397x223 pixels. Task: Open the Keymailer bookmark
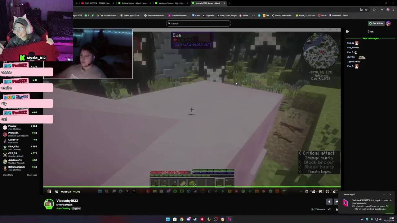208,15
